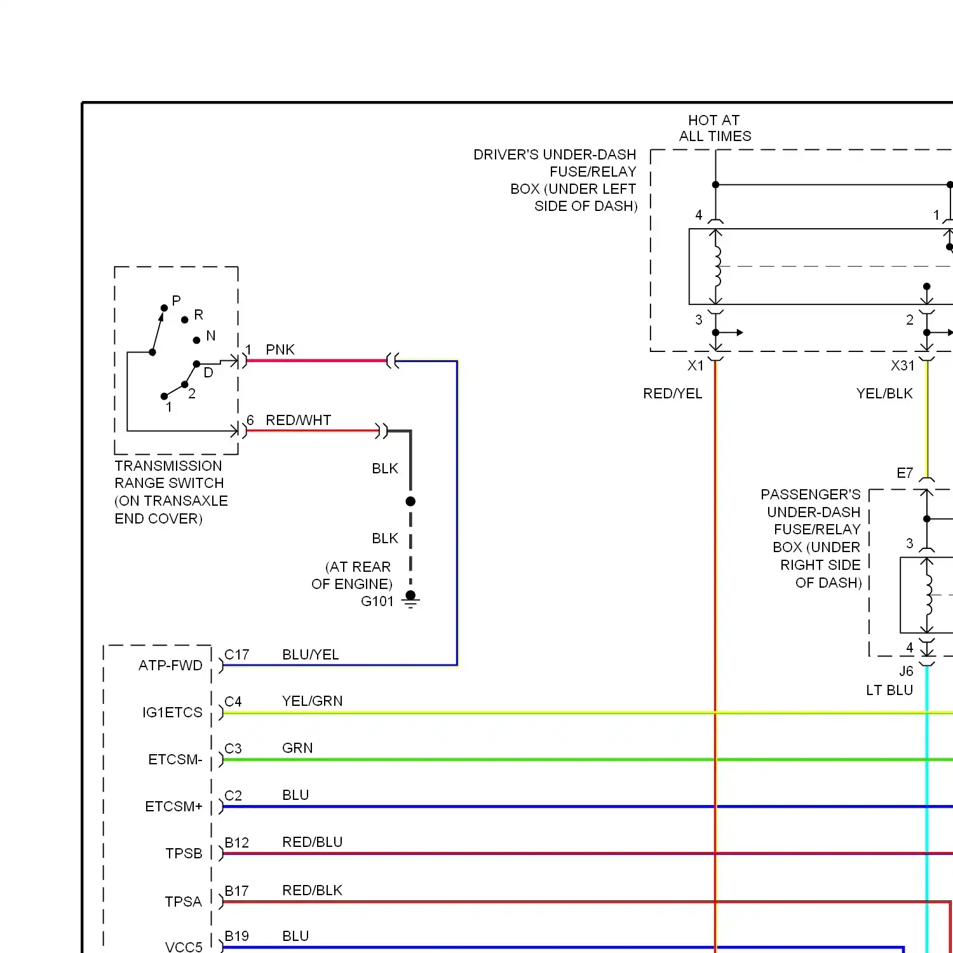The image size is (953, 953).
Task: Click the B19 connector label
Action: pos(236,936)
